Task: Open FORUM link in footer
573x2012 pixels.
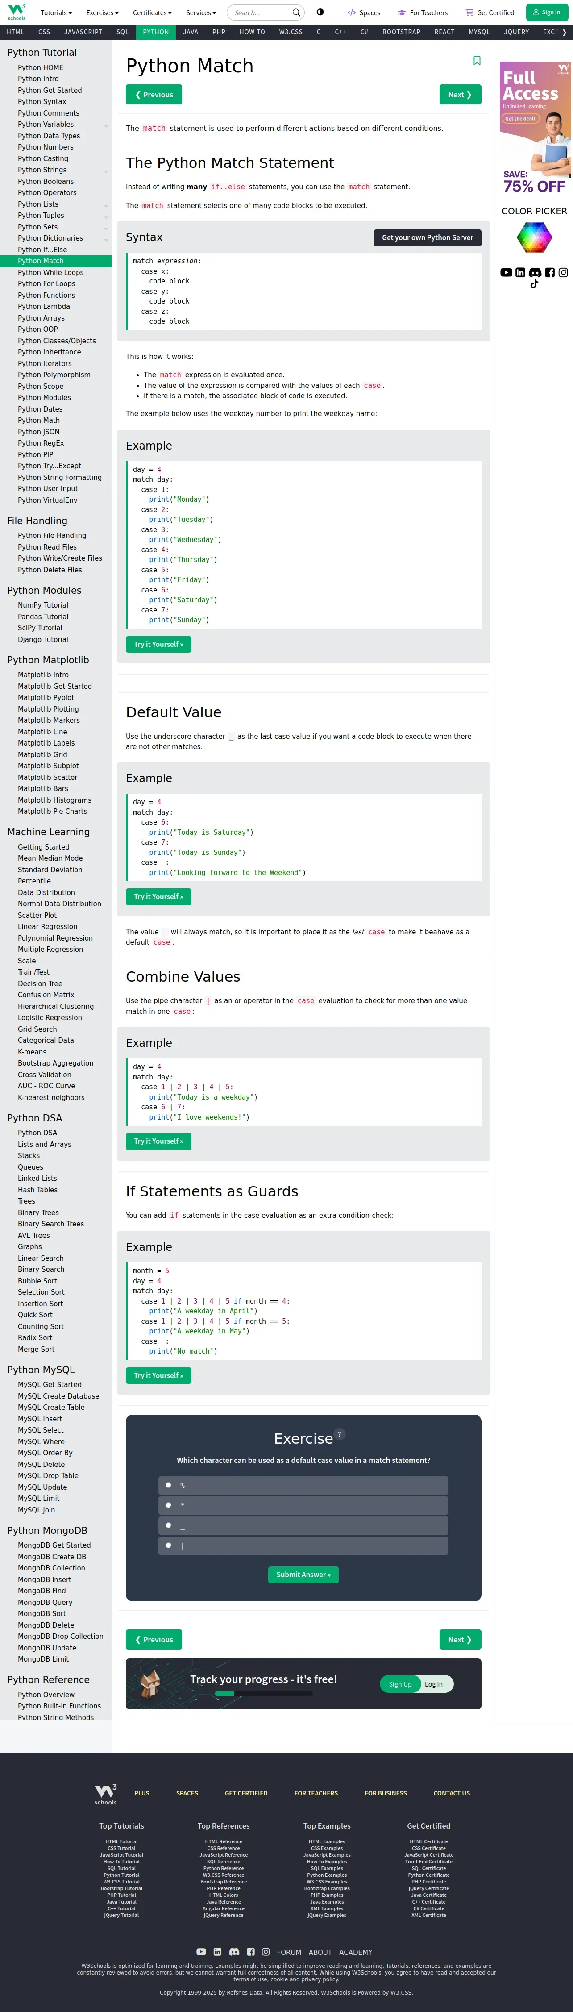Action: [289, 1952]
